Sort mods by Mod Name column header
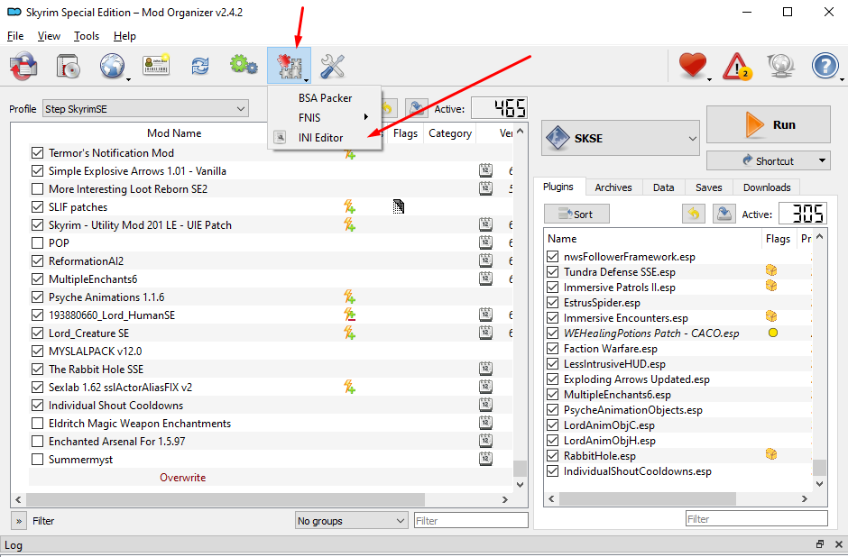Image resolution: width=848 pixels, height=557 pixels. [174, 132]
